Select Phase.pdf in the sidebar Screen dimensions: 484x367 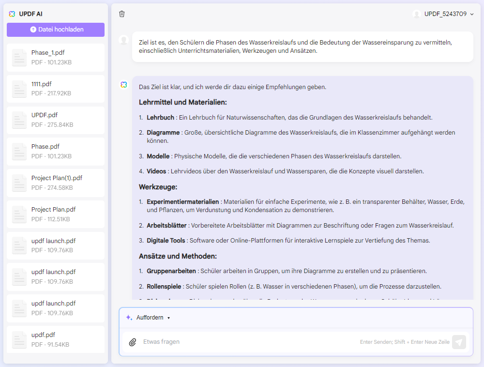pyautogui.click(x=56, y=152)
